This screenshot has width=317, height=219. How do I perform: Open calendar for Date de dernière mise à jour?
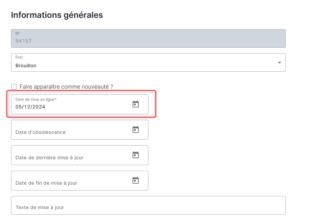click(136, 155)
